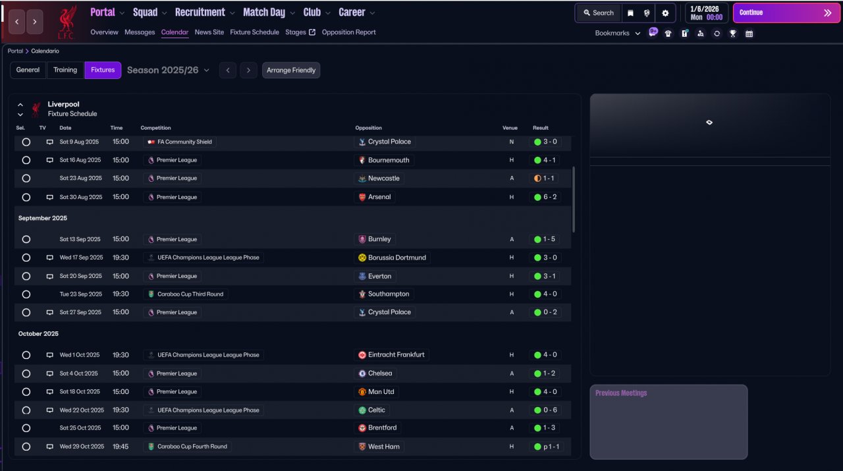This screenshot has height=471, width=843.
Task: Open the report alert bookmark icon
Action: pos(685,34)
